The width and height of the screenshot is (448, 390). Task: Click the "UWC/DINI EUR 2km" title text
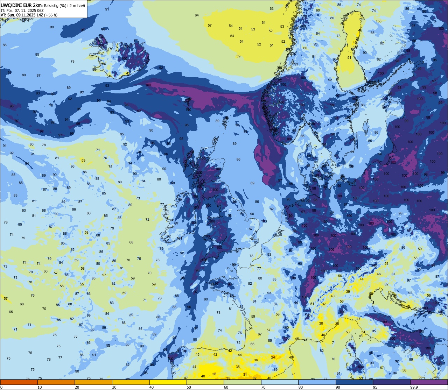point(21,5)
